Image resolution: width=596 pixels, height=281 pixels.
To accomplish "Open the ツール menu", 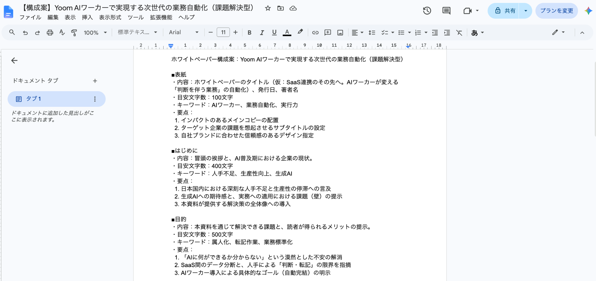I will coord(136,17).
